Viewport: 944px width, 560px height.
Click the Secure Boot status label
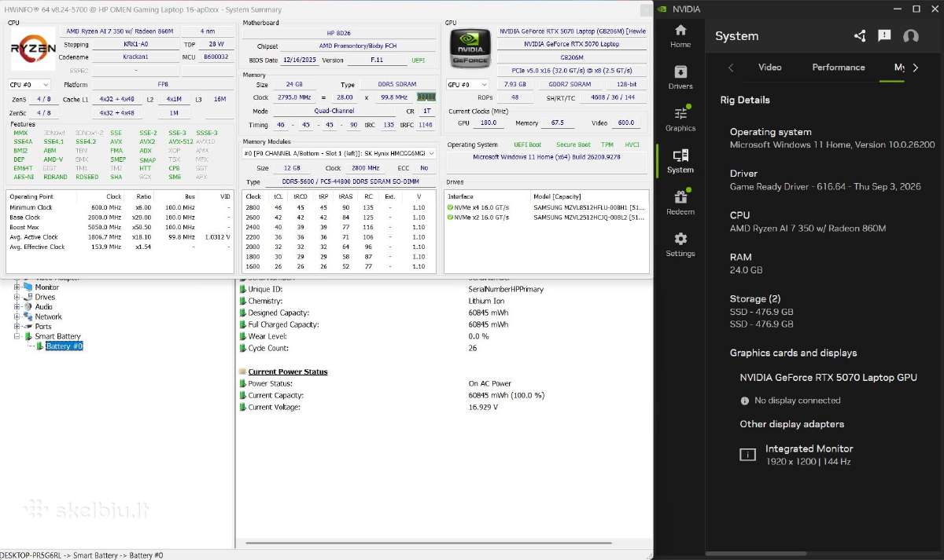(573, 145)
